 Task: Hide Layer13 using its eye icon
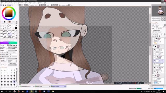[155, 68]
